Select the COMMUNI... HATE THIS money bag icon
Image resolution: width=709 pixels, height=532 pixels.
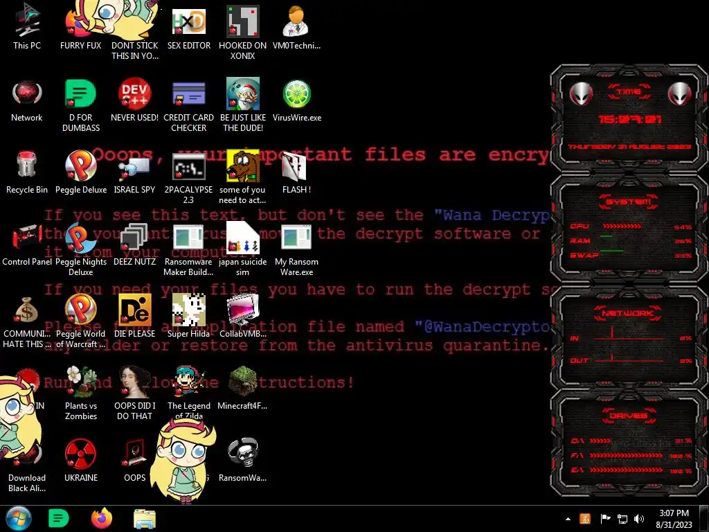coord(27,321)
